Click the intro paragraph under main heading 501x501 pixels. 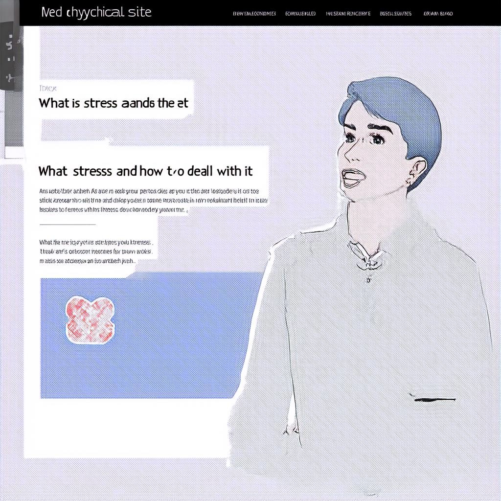coord(153,200)
